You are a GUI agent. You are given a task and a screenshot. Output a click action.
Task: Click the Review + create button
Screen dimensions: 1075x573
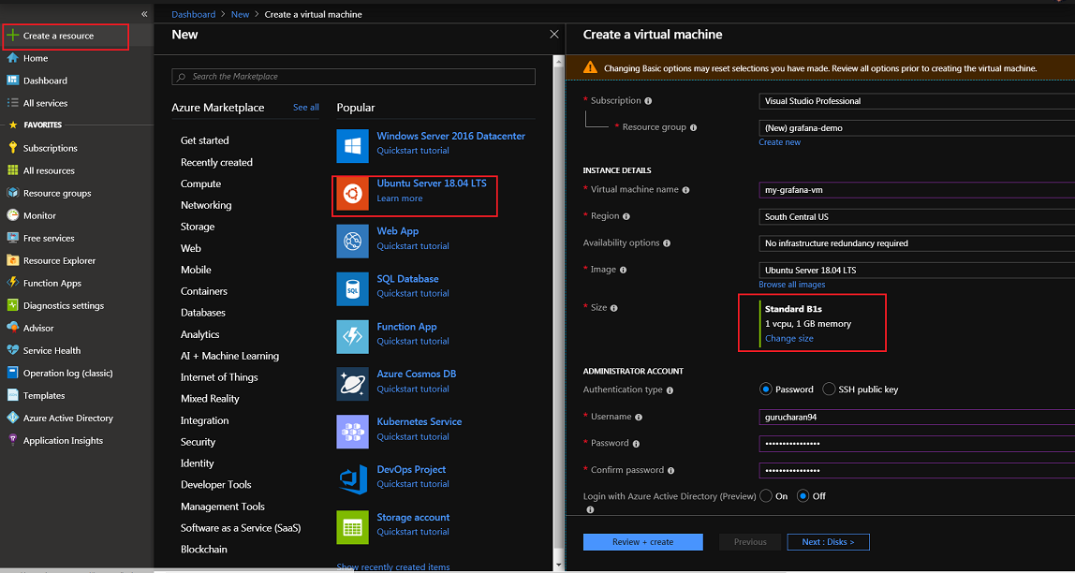[643, 542]
